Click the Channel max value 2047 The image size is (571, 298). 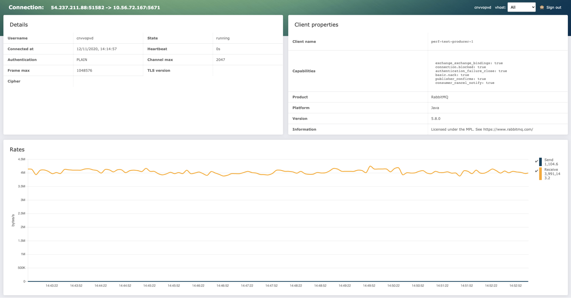(x=221, y=60)
